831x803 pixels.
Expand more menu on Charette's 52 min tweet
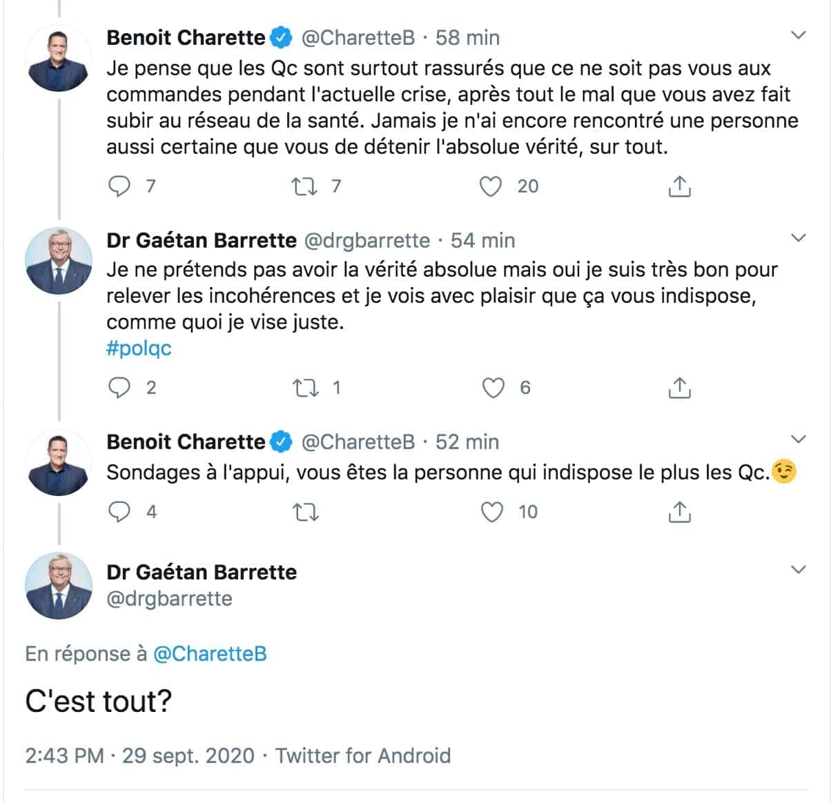[x=798, y=439]
